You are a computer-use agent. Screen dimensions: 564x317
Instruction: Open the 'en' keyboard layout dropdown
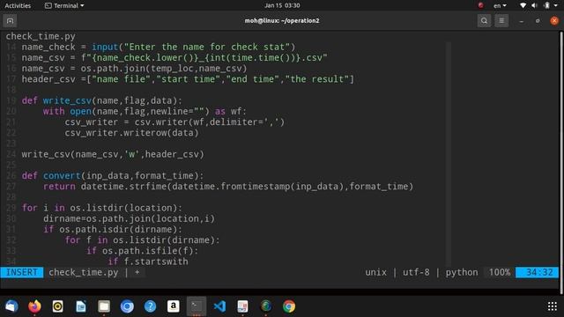500,5
